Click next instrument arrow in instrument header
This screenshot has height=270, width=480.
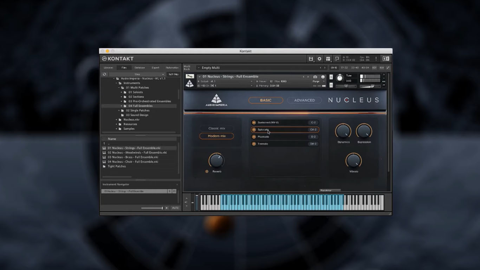pyautogui.click(x=308, y=77)
